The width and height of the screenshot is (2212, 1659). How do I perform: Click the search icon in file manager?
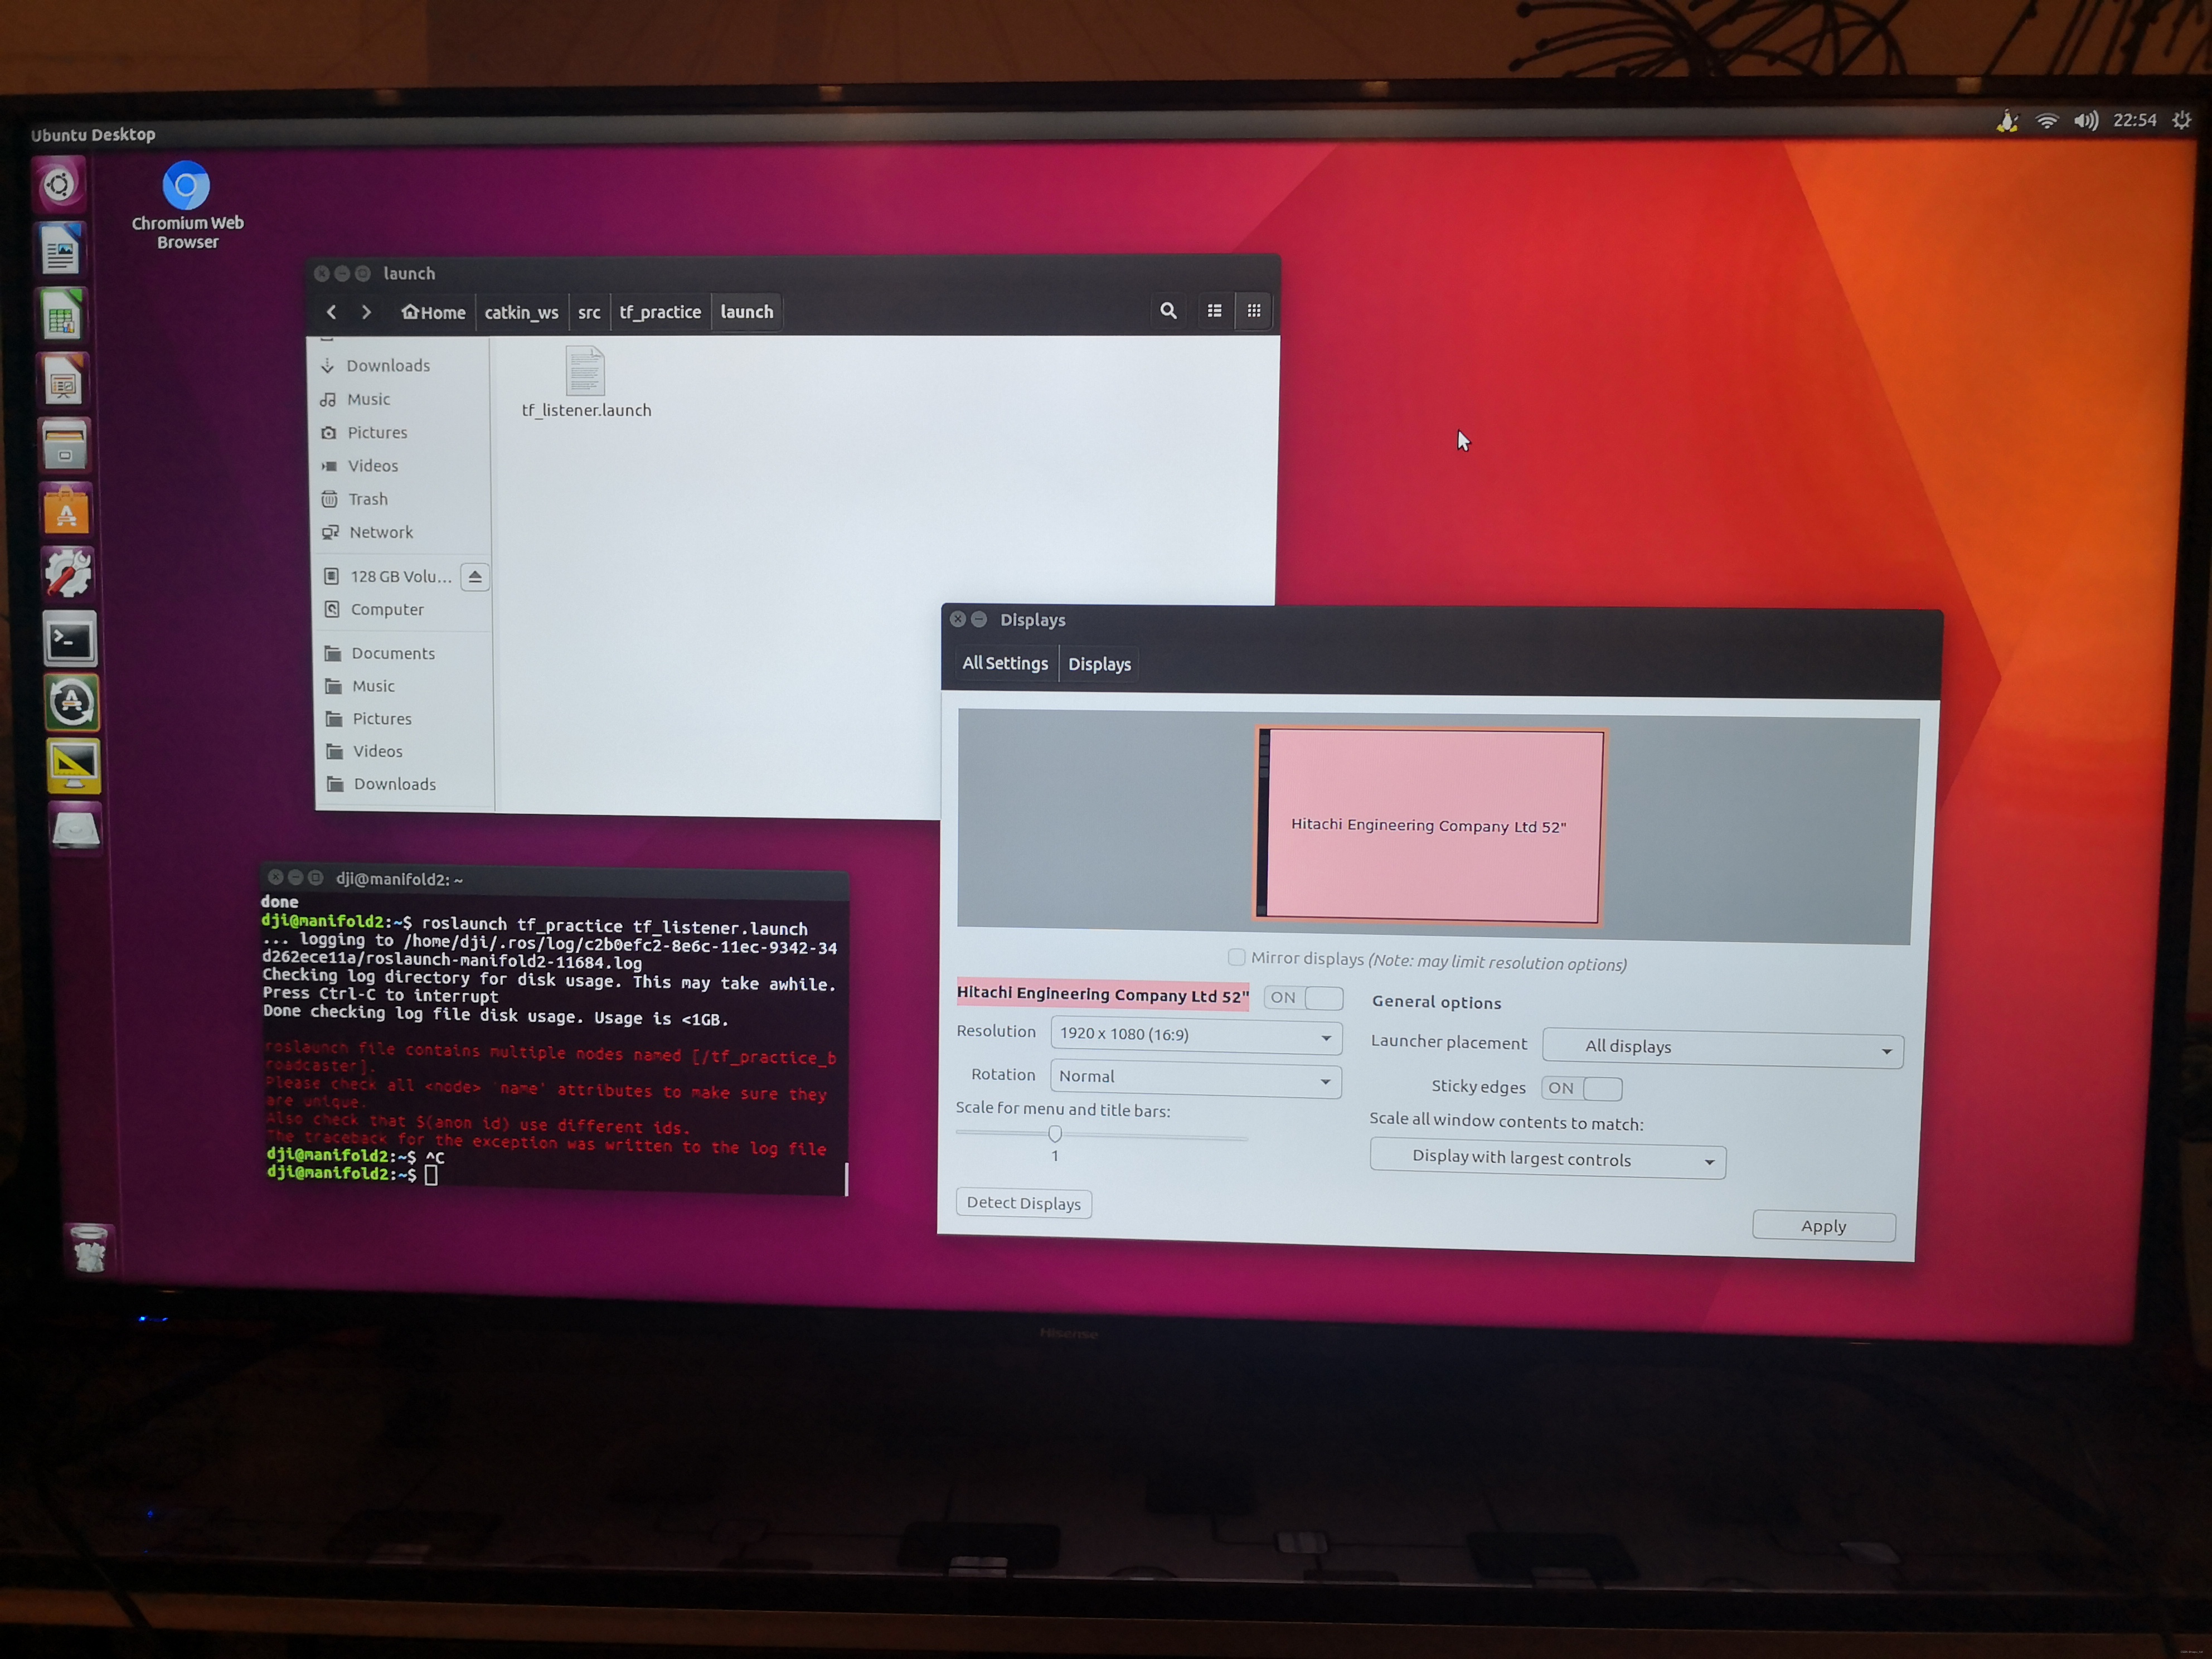1167,311
